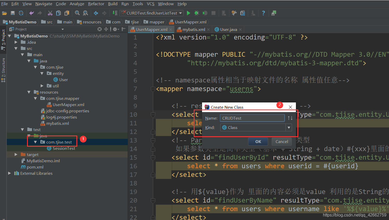Expand External Libraries node
389x220 pixels.
tap(10, 173)
